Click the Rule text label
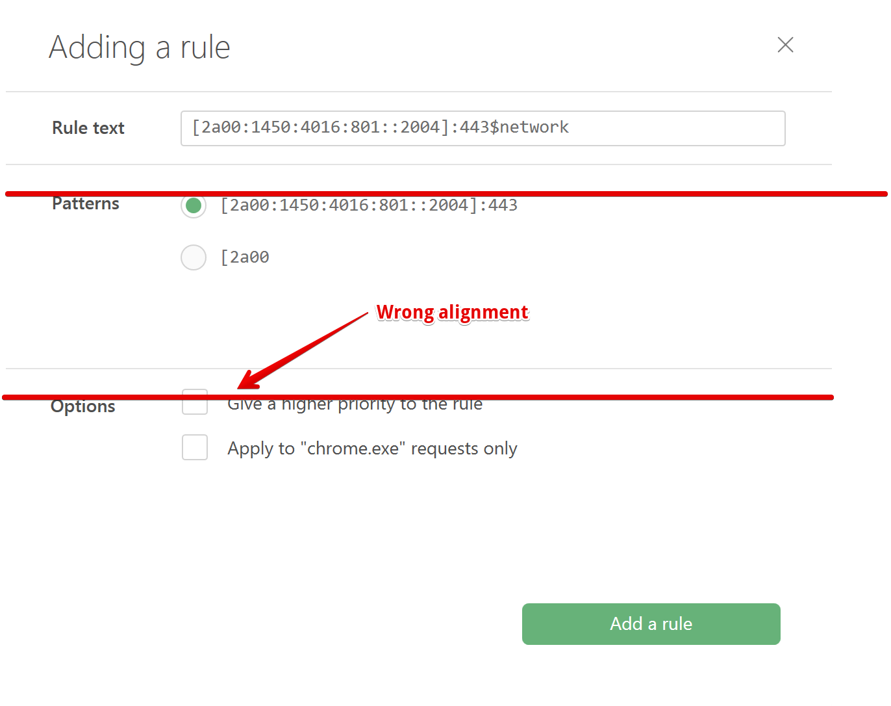 88,128
